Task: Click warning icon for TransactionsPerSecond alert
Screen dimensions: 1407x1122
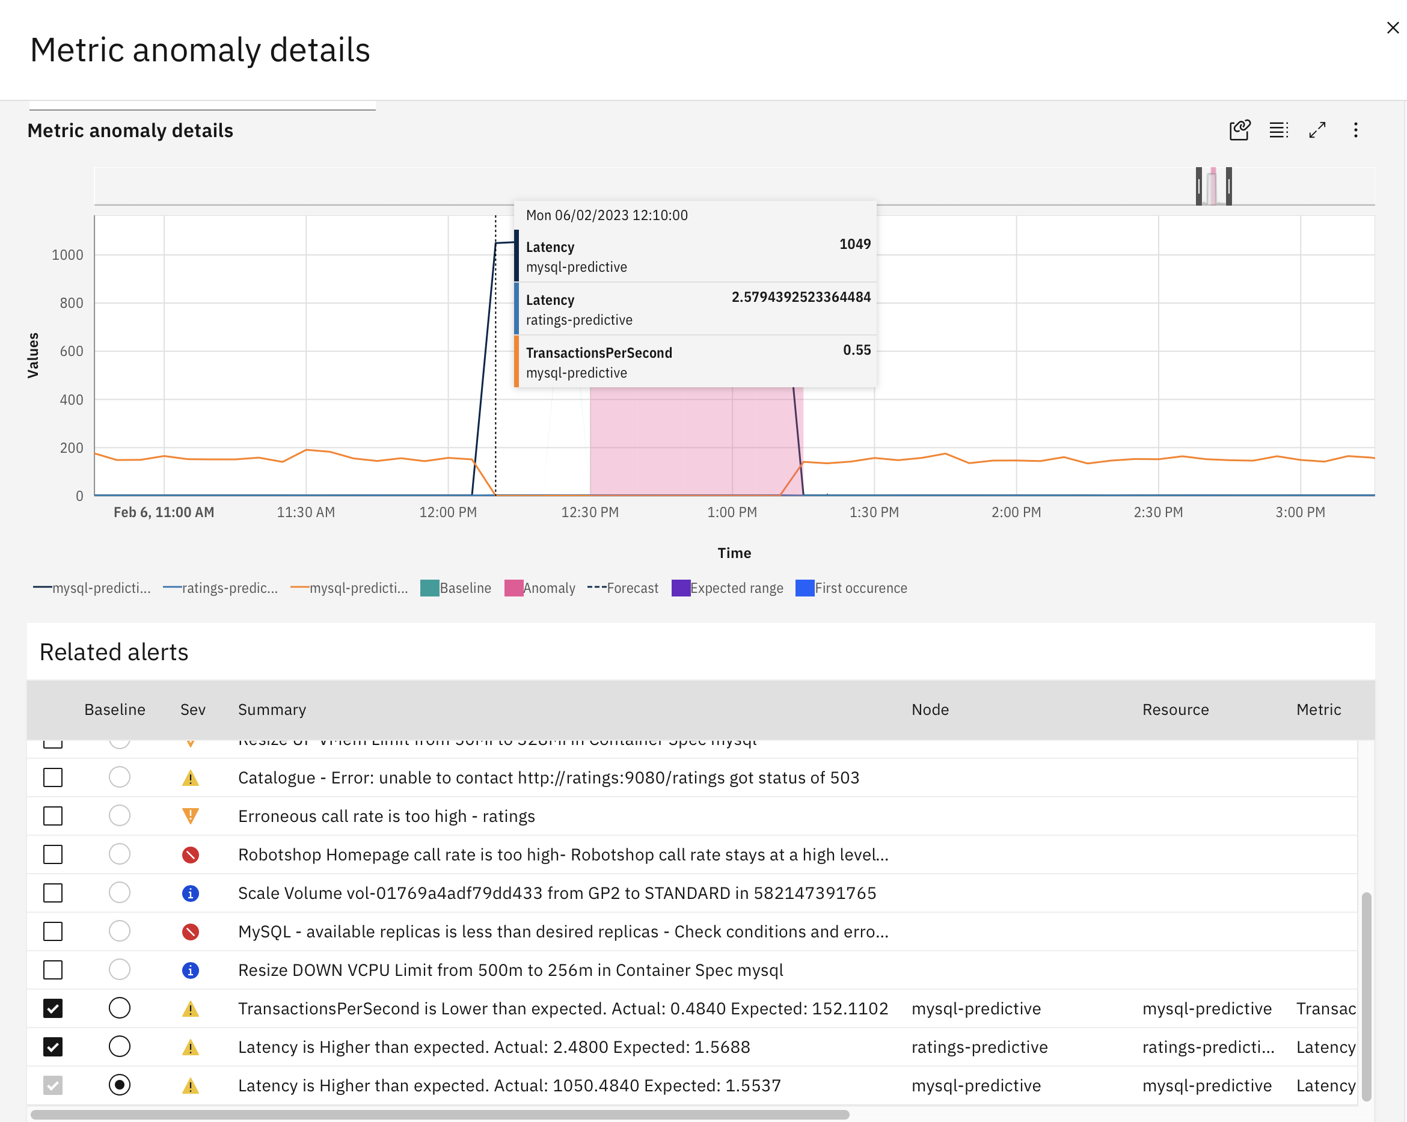Action: (x=191, y=1008)
